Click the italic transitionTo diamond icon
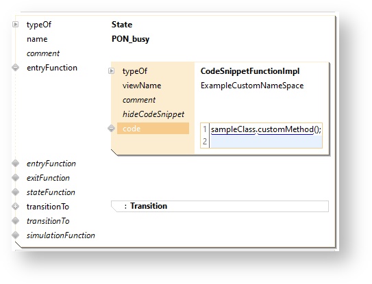 click(16, 221)
